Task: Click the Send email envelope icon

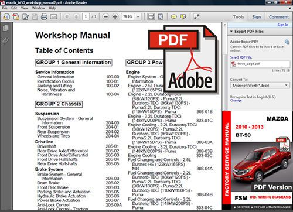Action: coord(53,17)
